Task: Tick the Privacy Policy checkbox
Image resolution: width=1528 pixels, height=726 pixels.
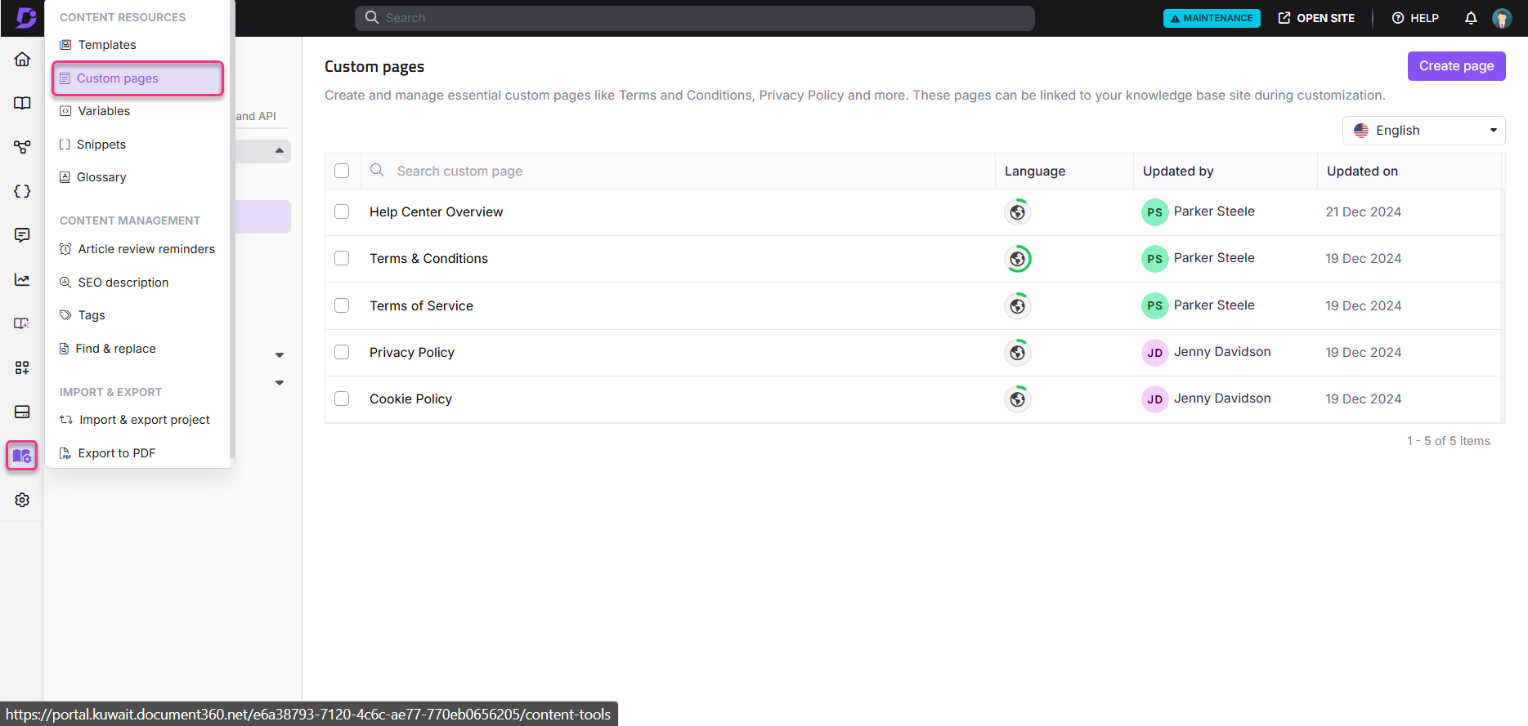Action: pyautogui.click(x=342, y=352)
